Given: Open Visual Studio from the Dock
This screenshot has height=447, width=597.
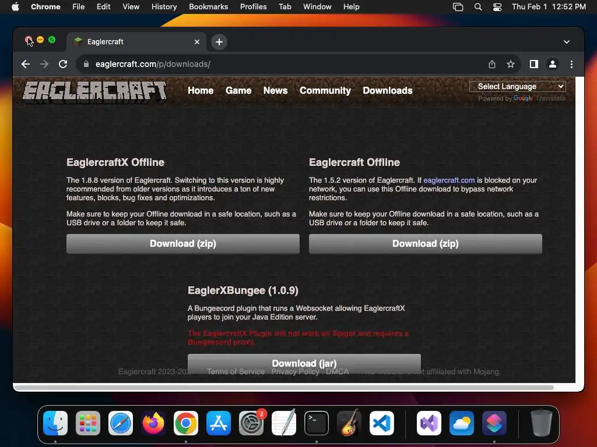Looking at the screenshot, I should [429, 423].
